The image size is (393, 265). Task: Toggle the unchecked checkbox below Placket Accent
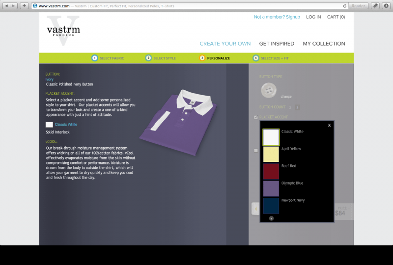click(x=255, y=151)
